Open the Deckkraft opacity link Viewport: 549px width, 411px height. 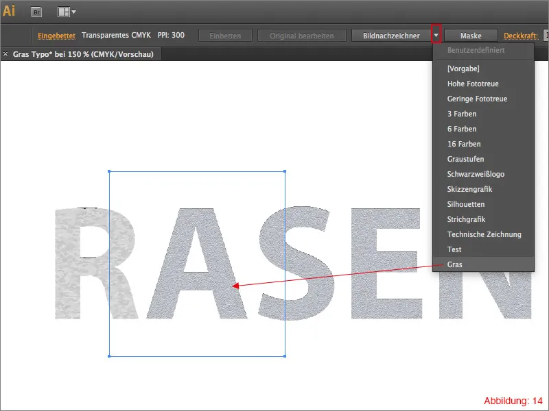[521, 36]
